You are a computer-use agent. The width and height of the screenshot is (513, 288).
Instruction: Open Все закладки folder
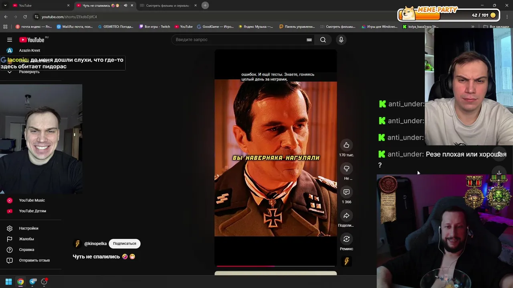[x=496, y=27]
